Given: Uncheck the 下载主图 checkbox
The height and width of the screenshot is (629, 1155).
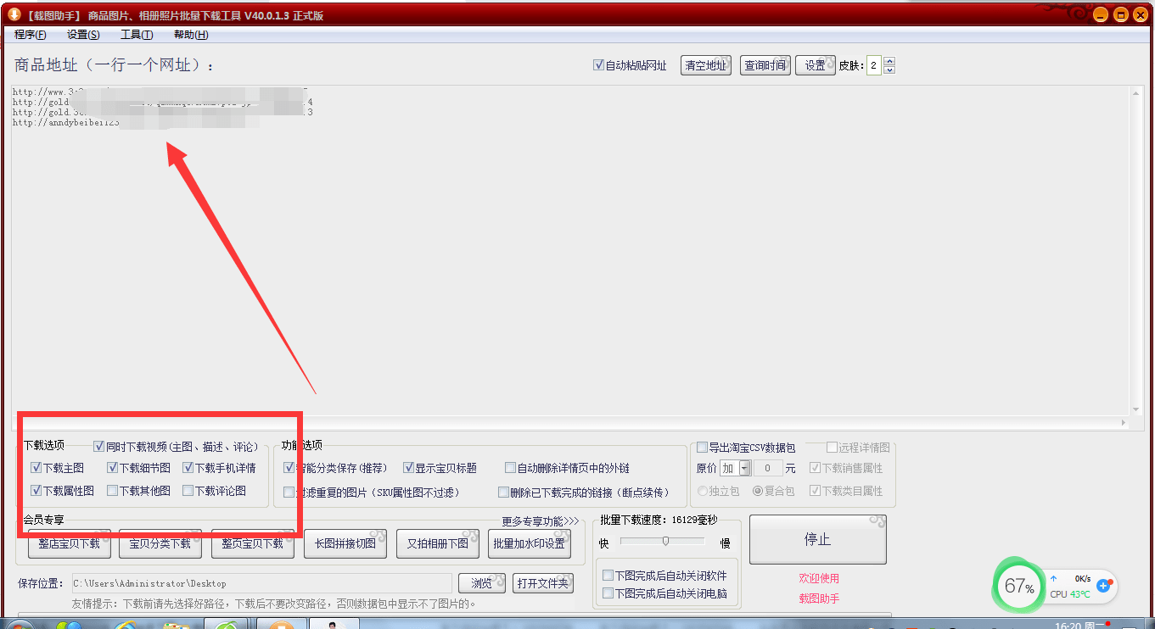Looking at the screenshot, I should tap(36, 467).
